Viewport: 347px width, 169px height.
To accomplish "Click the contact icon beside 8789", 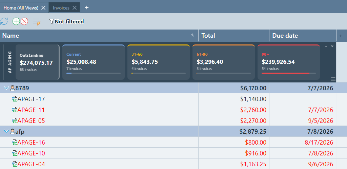I will (x=13, y=88).
